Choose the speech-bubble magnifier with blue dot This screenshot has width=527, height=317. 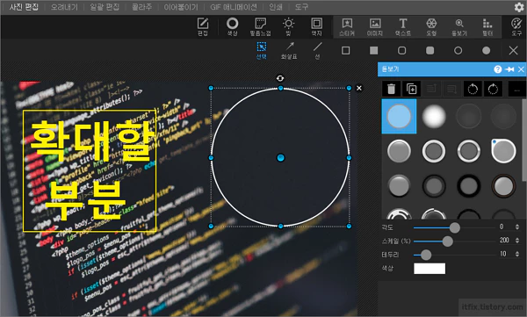[503, 151]
